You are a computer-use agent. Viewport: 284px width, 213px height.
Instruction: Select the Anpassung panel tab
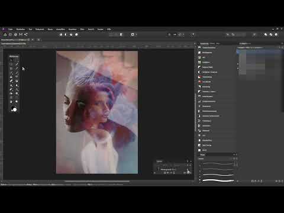204,44
